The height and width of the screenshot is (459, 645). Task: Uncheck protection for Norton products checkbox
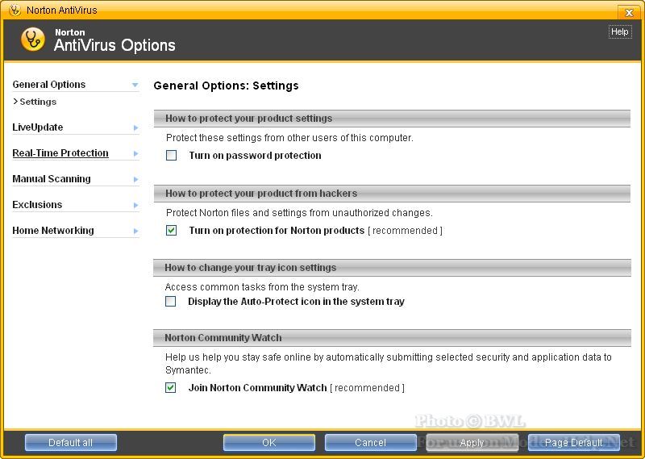pos(171,230)
